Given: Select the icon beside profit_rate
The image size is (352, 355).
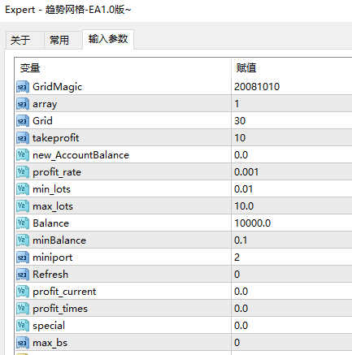Looking at the screenshot, I should (23, 172).
